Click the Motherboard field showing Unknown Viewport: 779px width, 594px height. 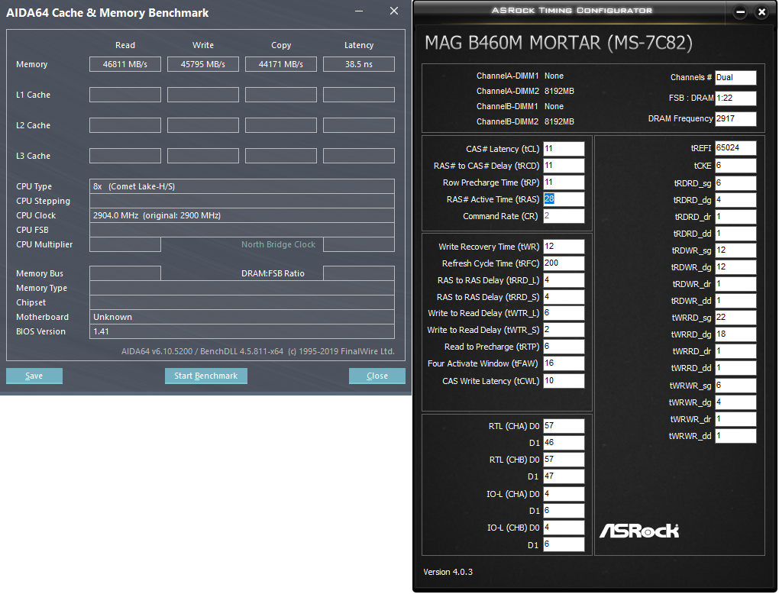coord(242,317)
